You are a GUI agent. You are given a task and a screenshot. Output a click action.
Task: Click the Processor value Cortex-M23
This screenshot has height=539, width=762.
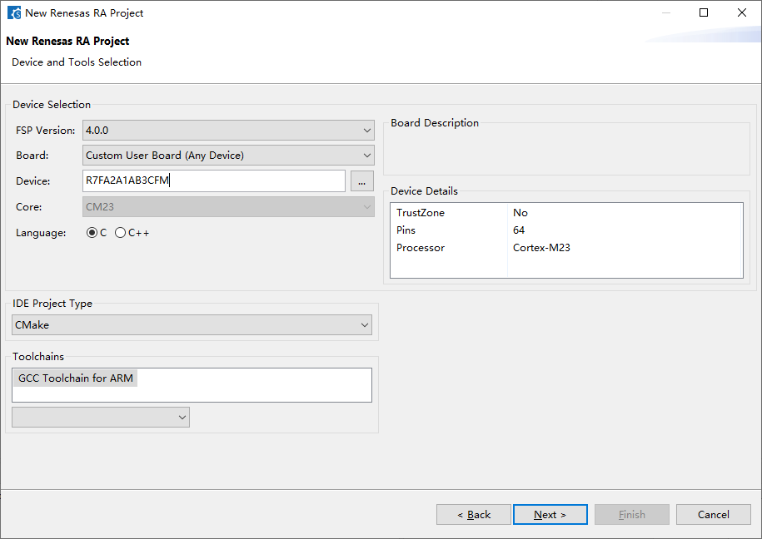pos(541,248)
